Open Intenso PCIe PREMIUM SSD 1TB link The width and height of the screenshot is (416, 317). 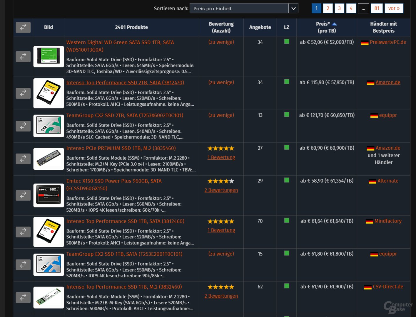point(121,148)
